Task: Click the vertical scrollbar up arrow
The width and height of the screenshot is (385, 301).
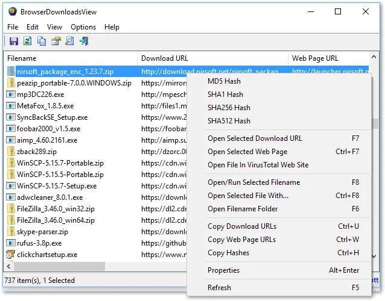Action: (x=374, y=57)
